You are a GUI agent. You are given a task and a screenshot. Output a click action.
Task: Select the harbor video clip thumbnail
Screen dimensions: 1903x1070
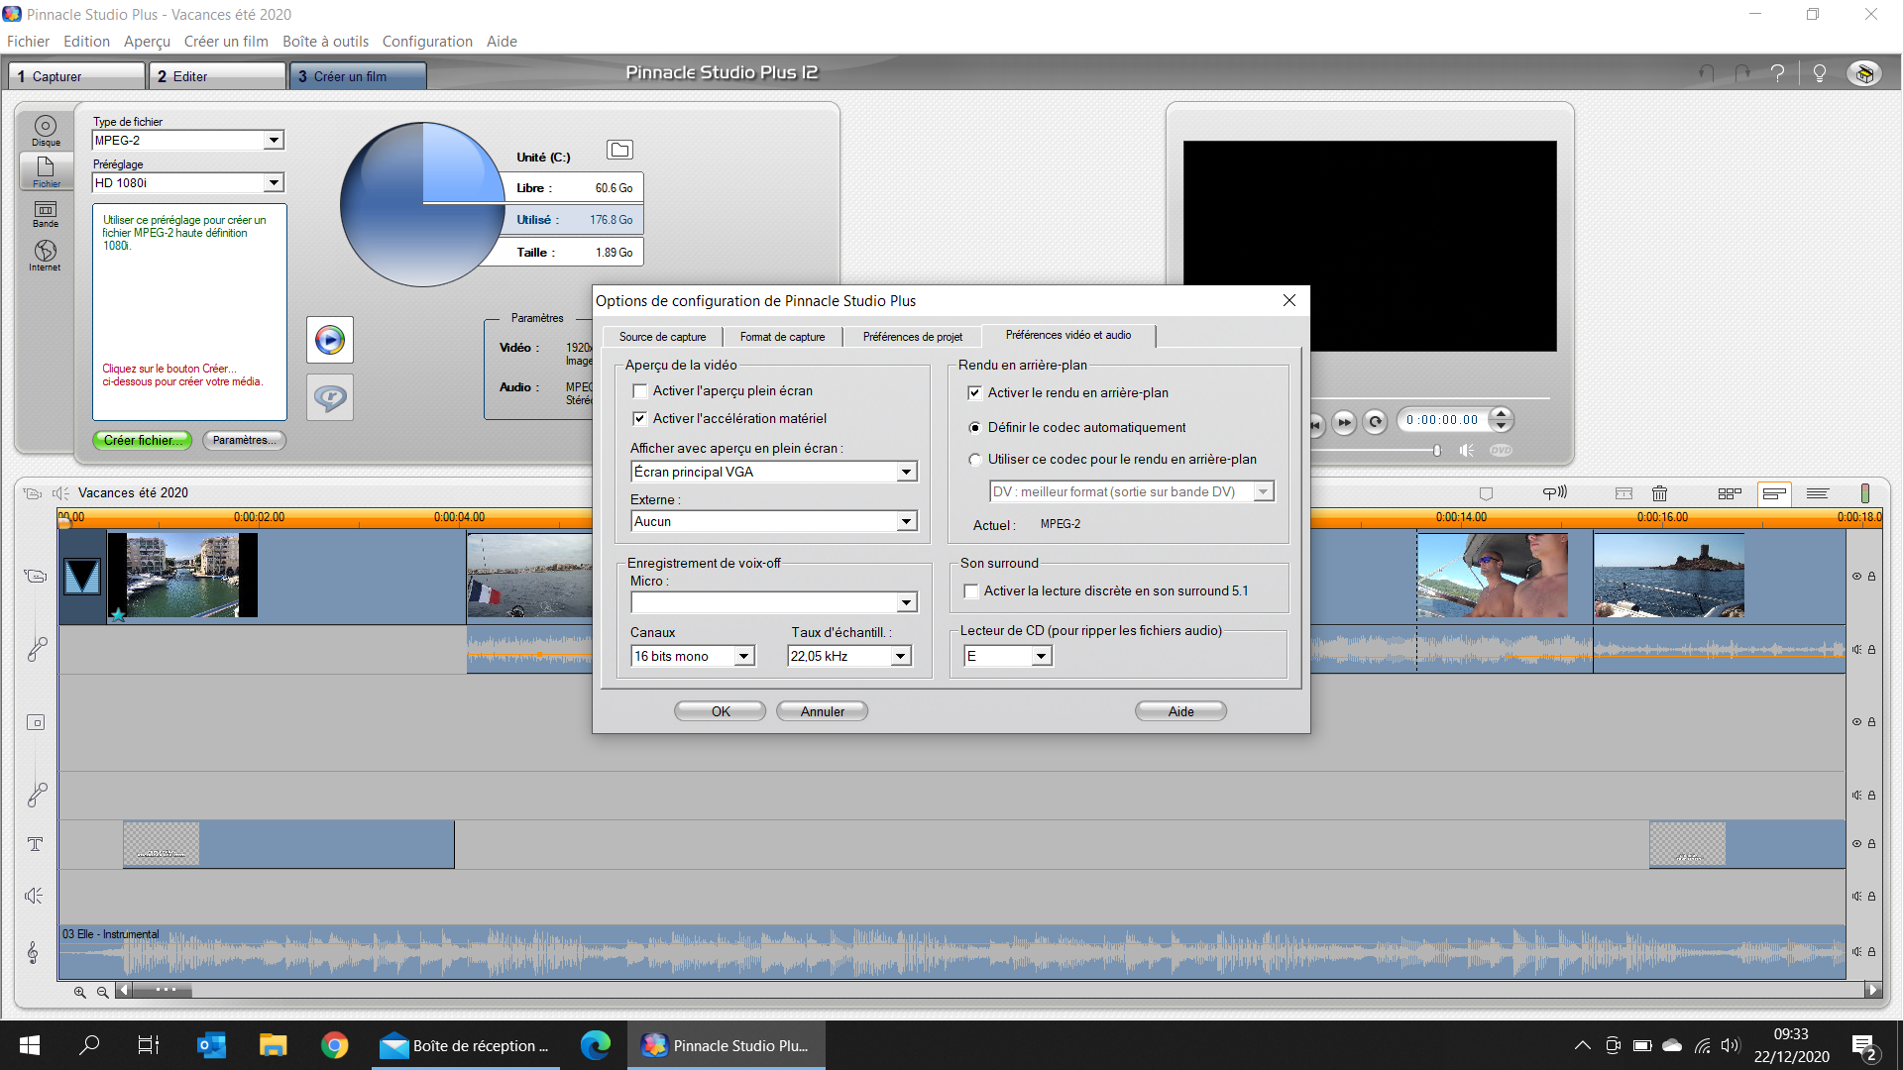click(182, 576)
